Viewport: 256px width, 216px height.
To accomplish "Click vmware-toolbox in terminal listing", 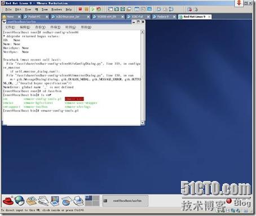I will 36,107.
